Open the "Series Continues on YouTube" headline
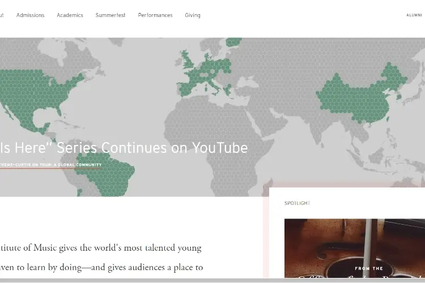Screen dimensions: 425x283 (124, 148)
